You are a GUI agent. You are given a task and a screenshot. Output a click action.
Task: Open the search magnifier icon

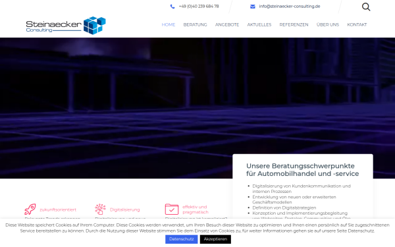tap(366, 7)
